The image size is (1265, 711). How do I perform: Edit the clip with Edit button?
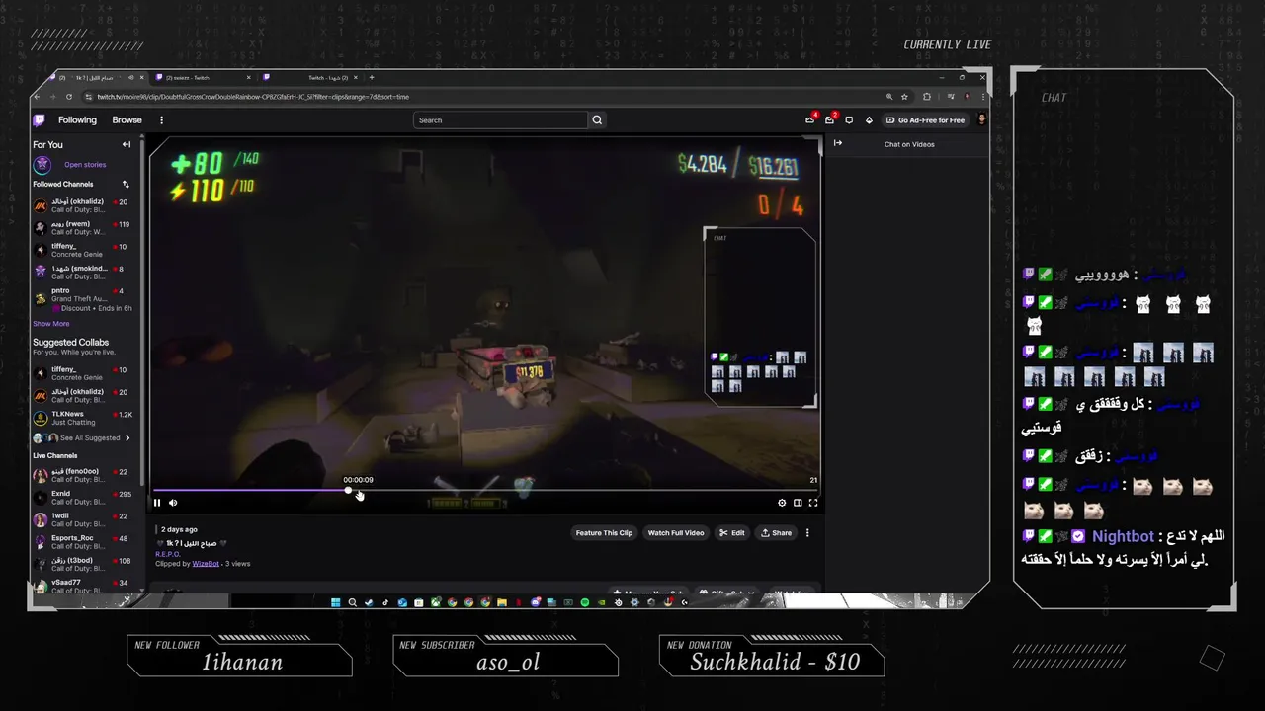pos(732,533)
